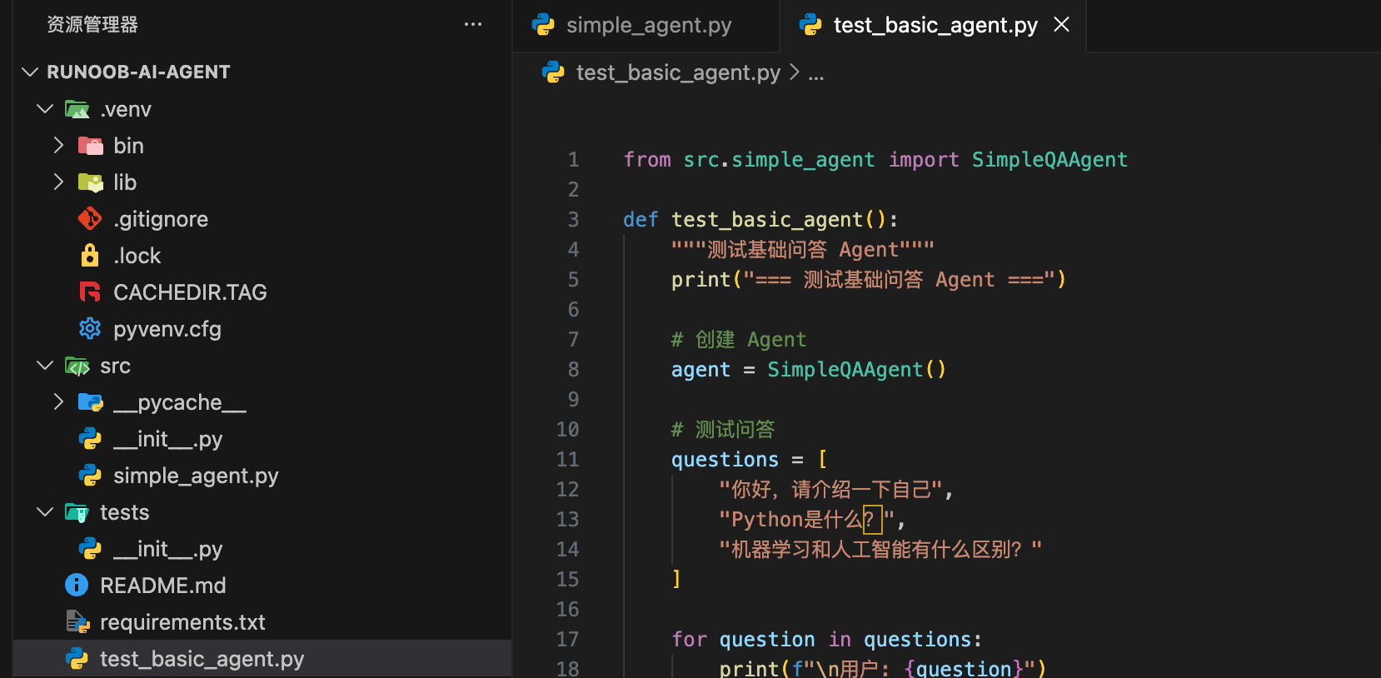1381x678 pixels.
Task: Click the info icon beside README.md
Action: coord(77,586)
